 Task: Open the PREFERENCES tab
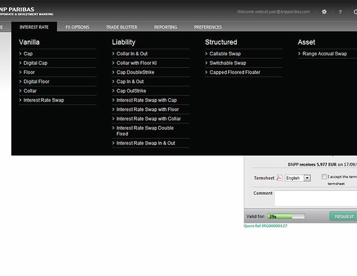[208, 27]
